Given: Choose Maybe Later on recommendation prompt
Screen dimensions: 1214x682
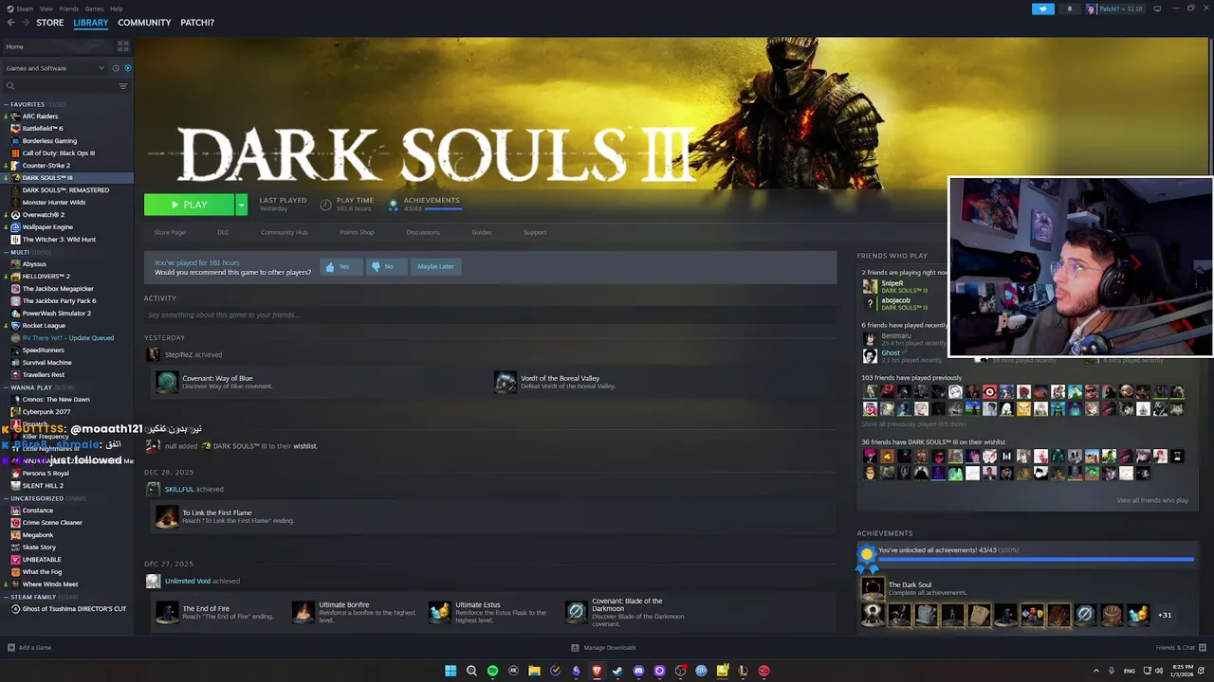Looking at the screenshot, I should pos(435,266).
